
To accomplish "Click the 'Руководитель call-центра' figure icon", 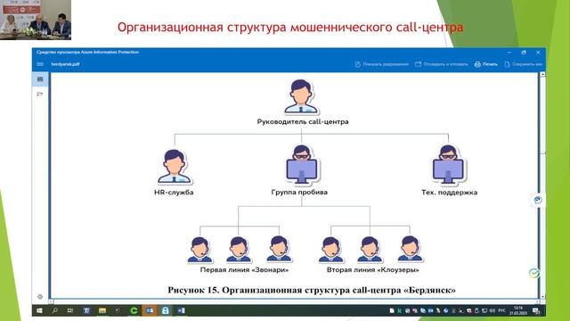I will click(301, 96).
